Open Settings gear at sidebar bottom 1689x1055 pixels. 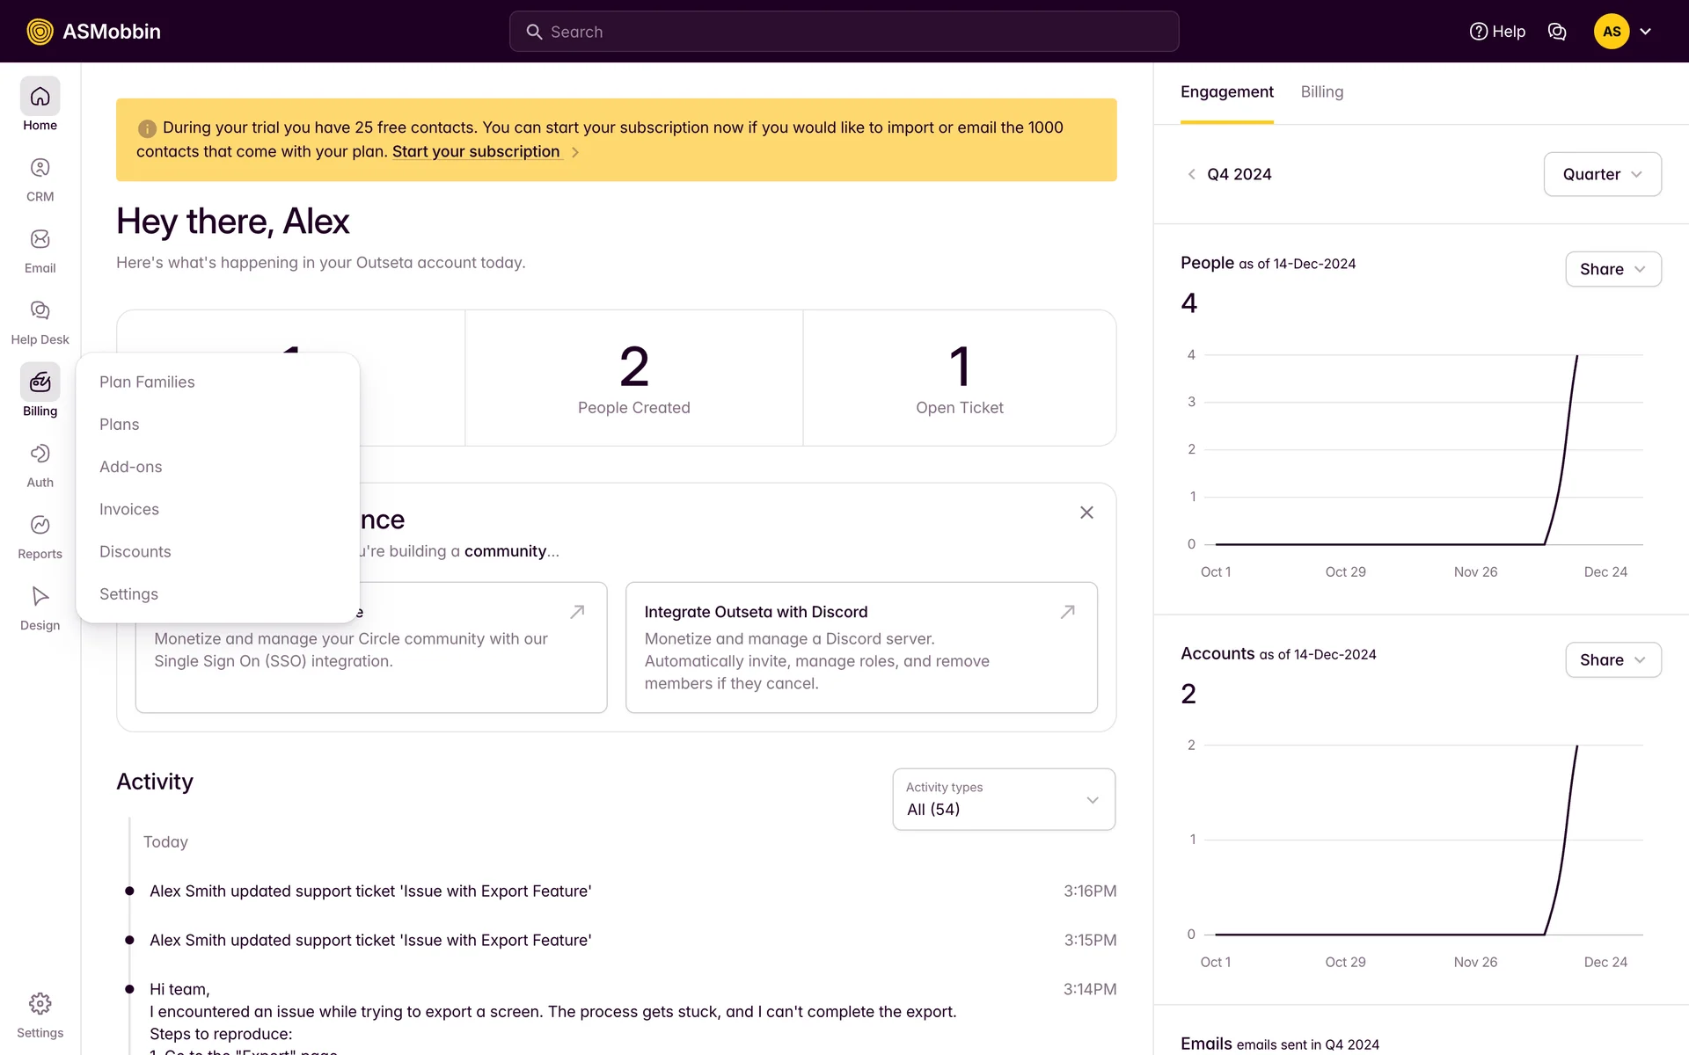point(40,1005)
